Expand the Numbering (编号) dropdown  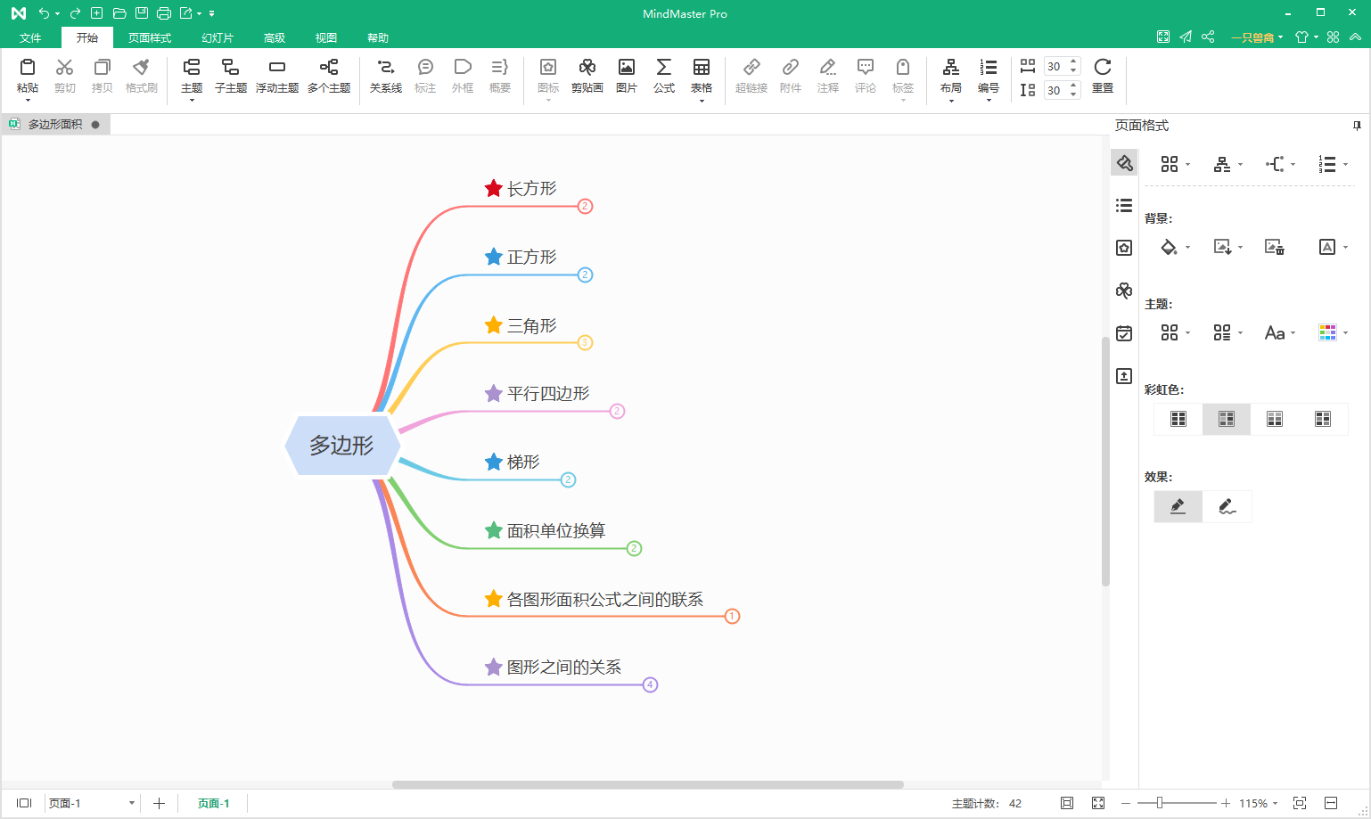pos(989,100)
